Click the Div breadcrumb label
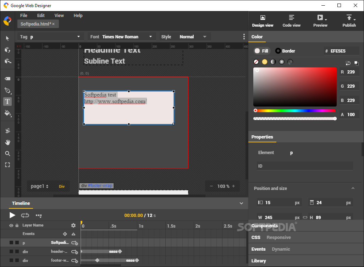The height and width of the screenshot is (267, 364). point(62,186)
